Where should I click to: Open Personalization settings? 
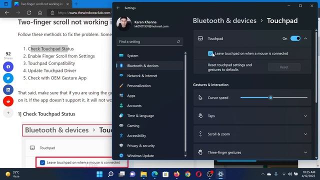[149, 85]
